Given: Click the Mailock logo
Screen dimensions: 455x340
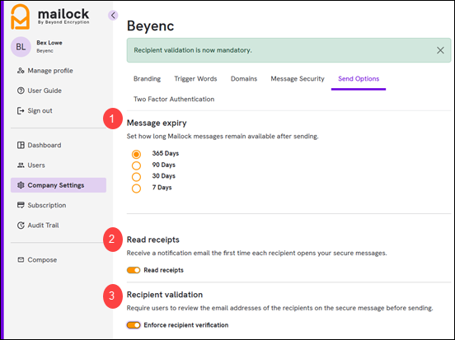Looking at the screenshot, I should pos(50,16).
